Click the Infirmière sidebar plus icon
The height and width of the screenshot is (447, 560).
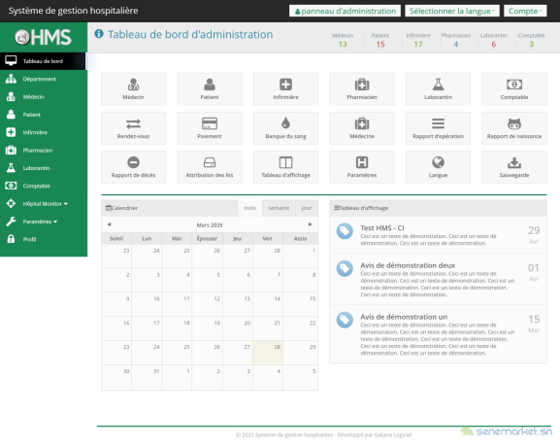click(x=11, y=132)
